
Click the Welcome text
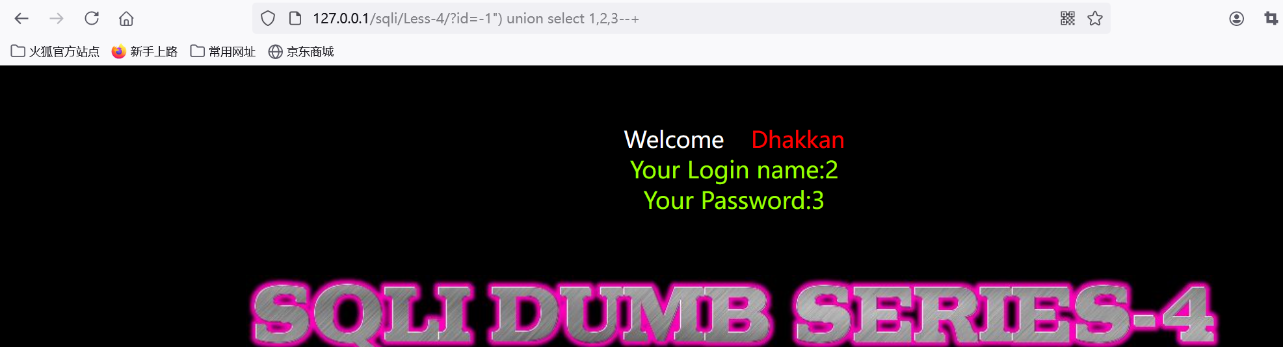674,139
